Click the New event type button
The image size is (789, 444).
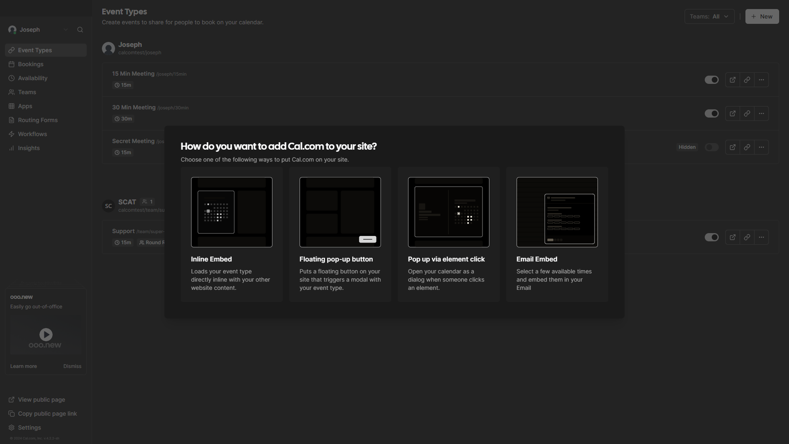762,16
